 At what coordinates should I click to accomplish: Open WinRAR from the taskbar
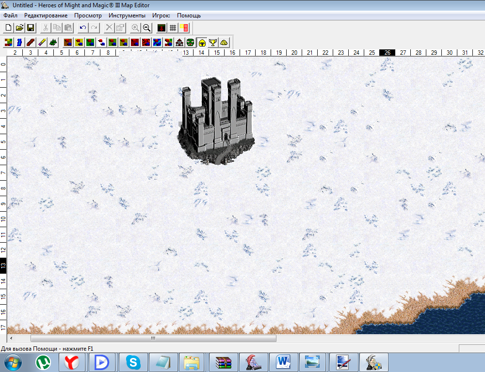pos(223,362)
